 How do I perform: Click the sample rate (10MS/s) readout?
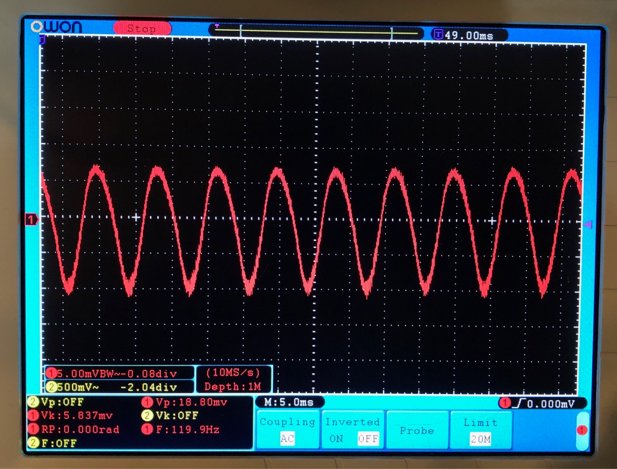pyautogui.click(x=233, y=372)
